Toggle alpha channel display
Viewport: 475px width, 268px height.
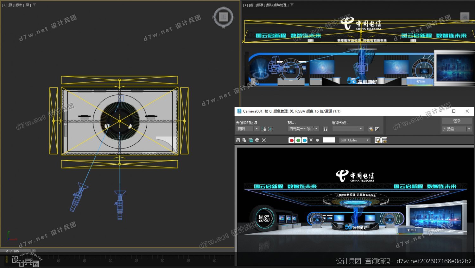[x=311, y=140]
